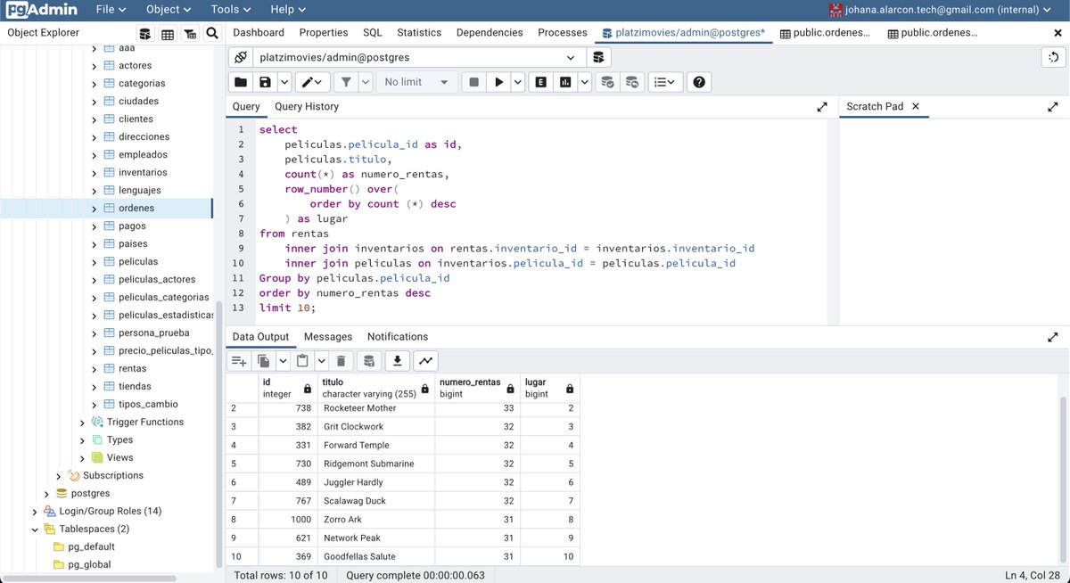
Task: Click the new query tool database icon
Action: pyautogui.click(x=598, y=57)
